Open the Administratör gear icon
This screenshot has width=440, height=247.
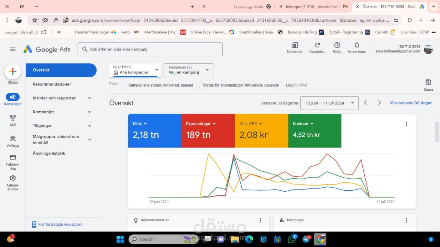click(x=13, y=178)
